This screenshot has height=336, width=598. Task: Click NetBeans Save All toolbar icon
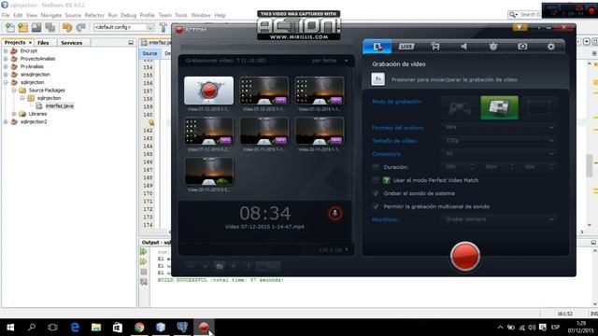click(x=50, y=27)
